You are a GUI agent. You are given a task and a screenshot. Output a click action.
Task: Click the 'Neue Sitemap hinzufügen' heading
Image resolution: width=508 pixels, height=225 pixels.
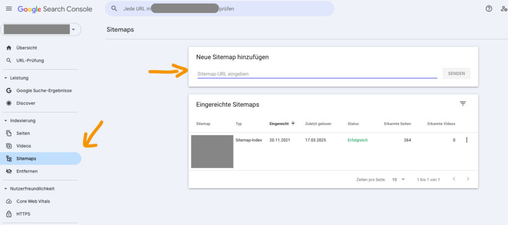[233, 57]
